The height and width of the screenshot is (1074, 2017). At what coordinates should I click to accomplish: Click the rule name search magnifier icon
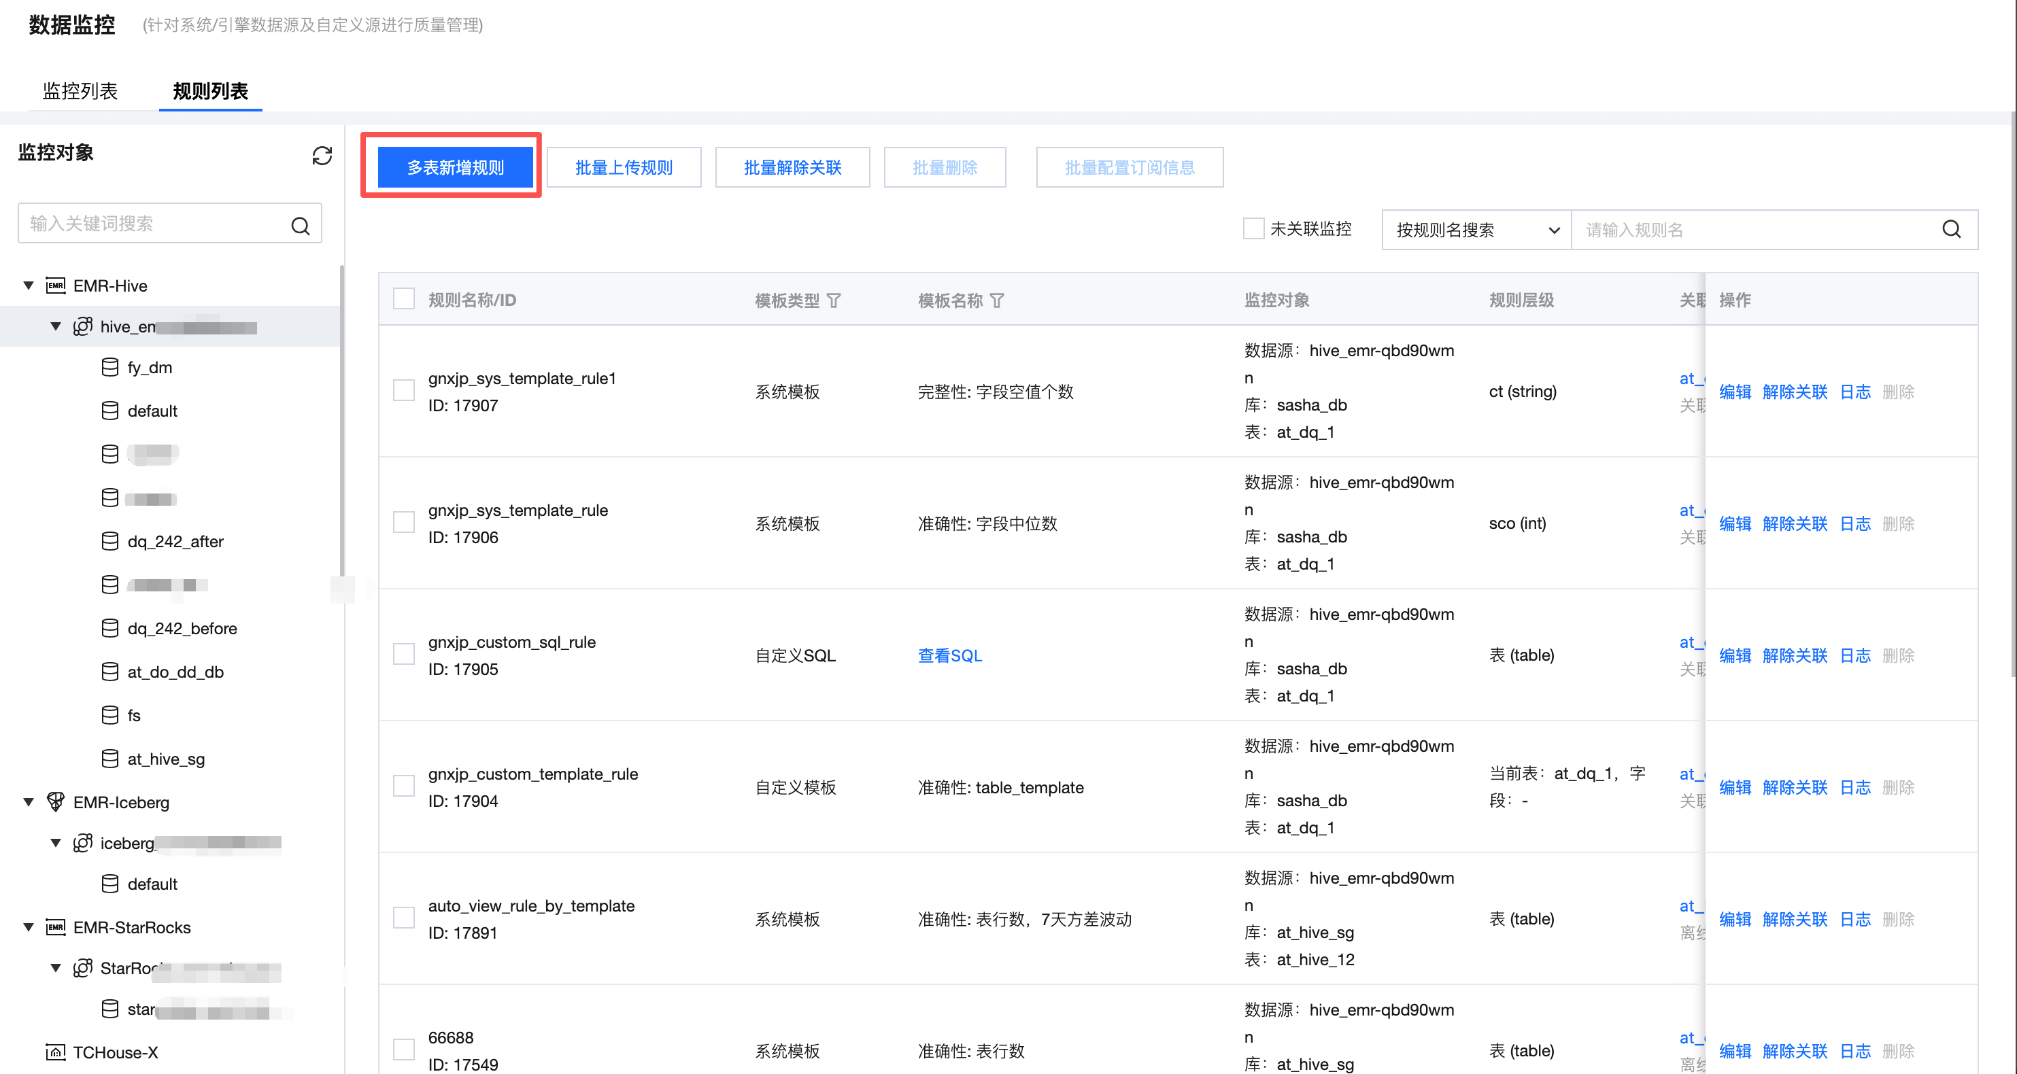(1950, 229)
